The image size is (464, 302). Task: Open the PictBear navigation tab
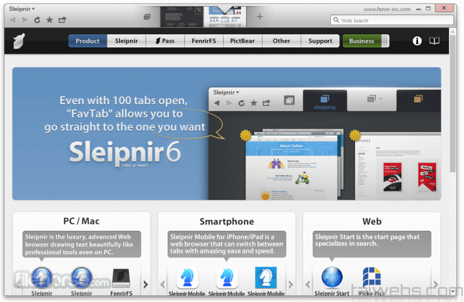pyautogui.click(x=242, y=41)
